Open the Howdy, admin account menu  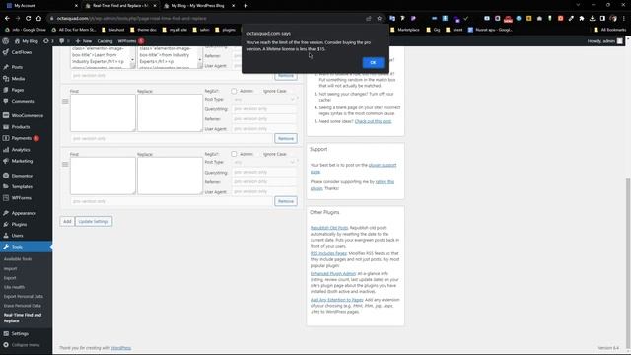(x=604, y=41)
